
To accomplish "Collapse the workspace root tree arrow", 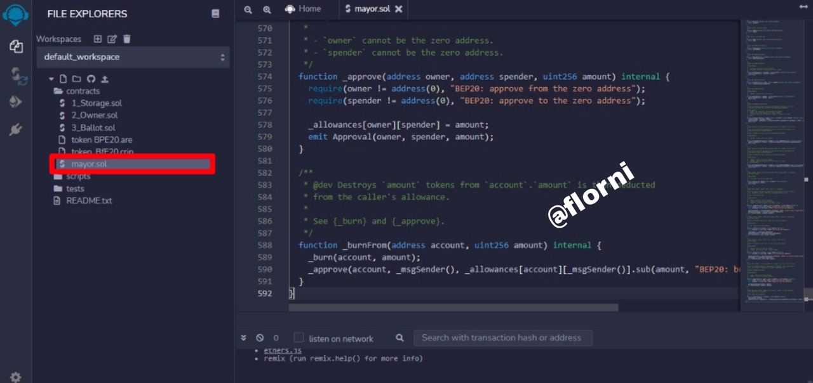I will coord(52,79).
